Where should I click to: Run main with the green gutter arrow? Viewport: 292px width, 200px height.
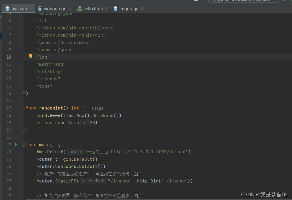(16, 145)
